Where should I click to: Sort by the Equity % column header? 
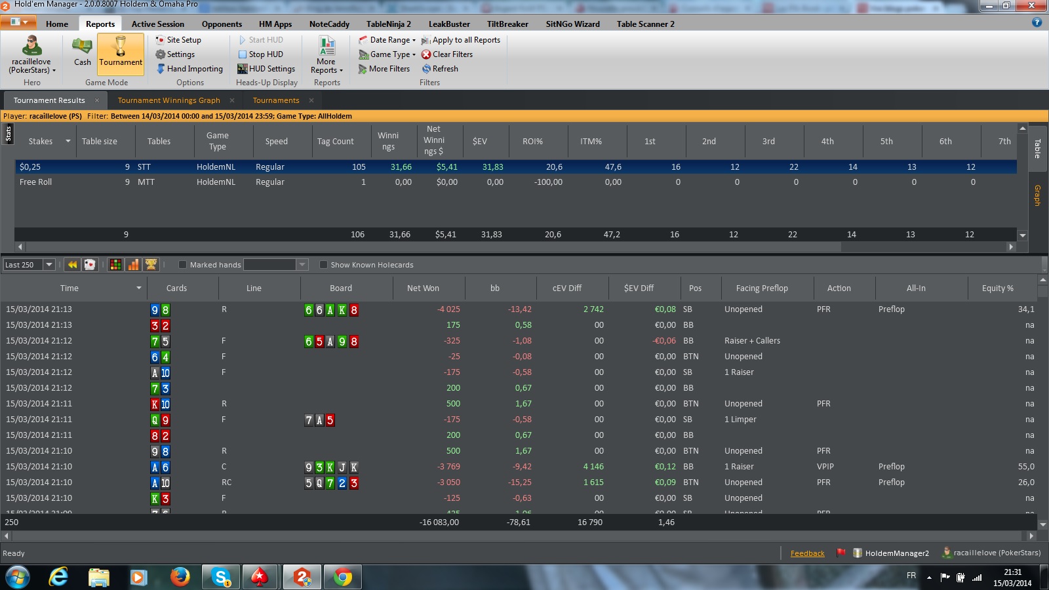click(x=998, y=288)
